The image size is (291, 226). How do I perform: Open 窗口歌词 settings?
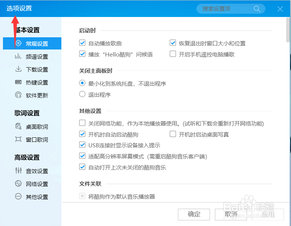point(32,140)
